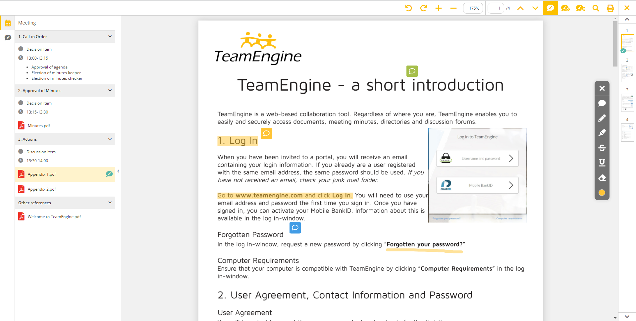Select the freehand pencil tool
The width and height of the screenshot is (636, 321).
(x=602, y=118)
